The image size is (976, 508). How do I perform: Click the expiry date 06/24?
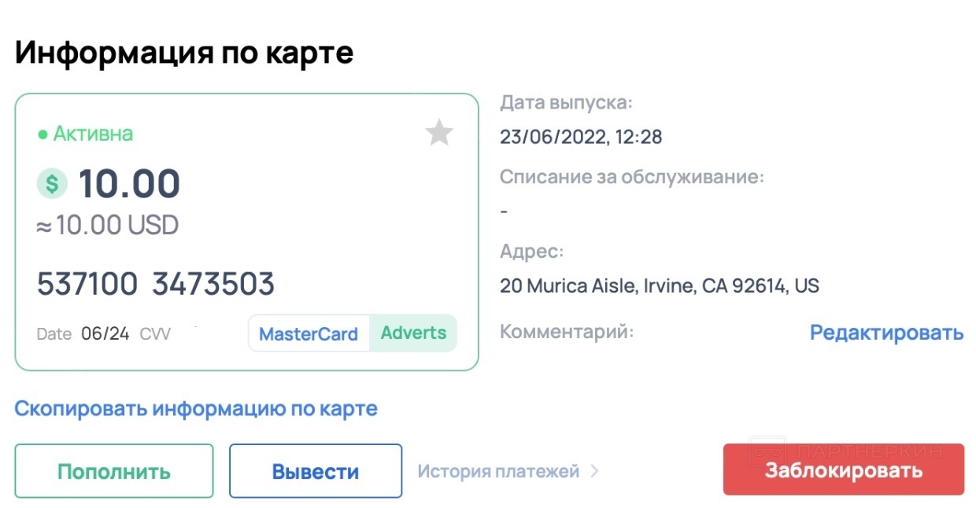coord(105,333)
